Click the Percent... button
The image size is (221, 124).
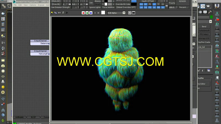[183, 7]
